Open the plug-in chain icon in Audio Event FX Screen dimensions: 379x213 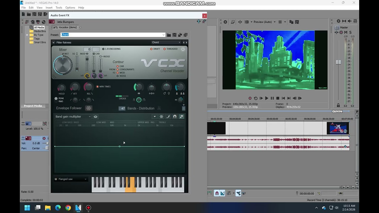(199, 21)
